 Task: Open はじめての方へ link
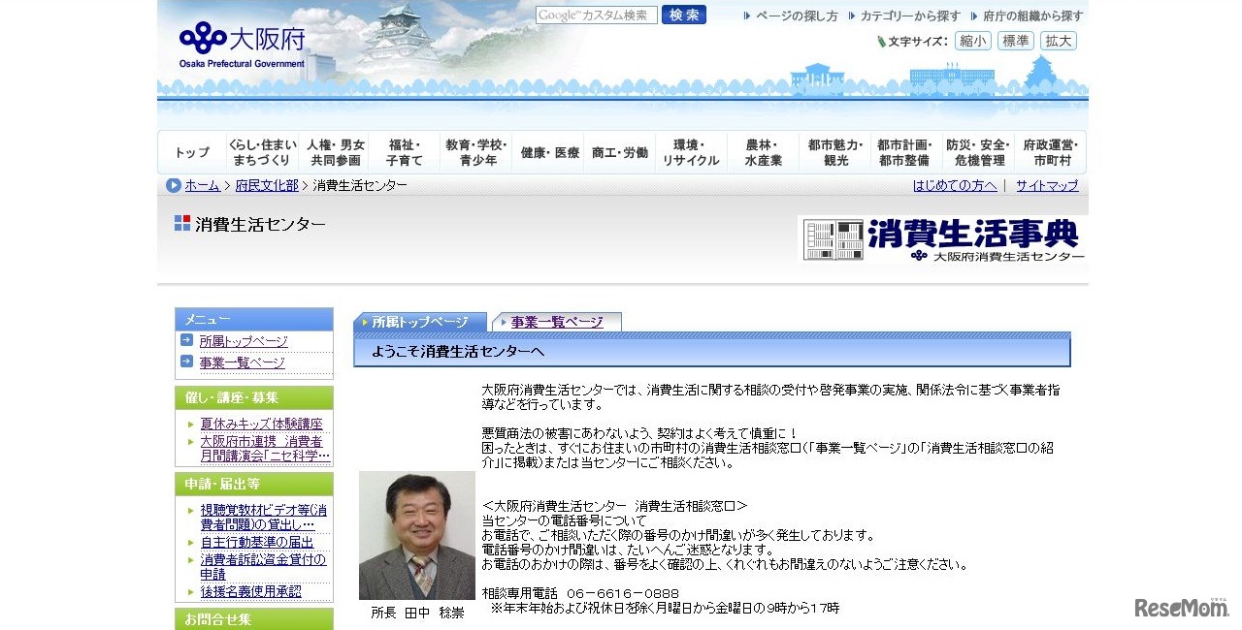[955, 185]
